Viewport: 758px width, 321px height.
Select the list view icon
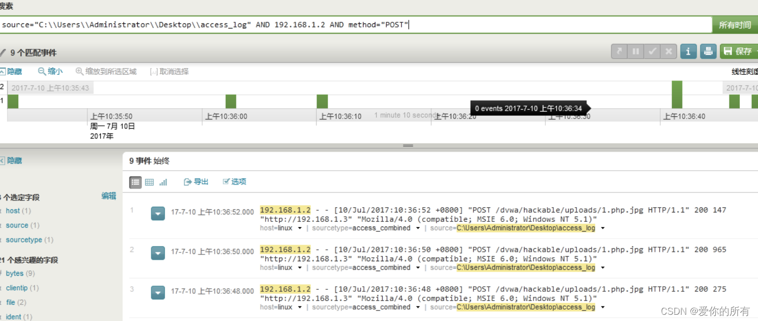(x=136, y=182)
